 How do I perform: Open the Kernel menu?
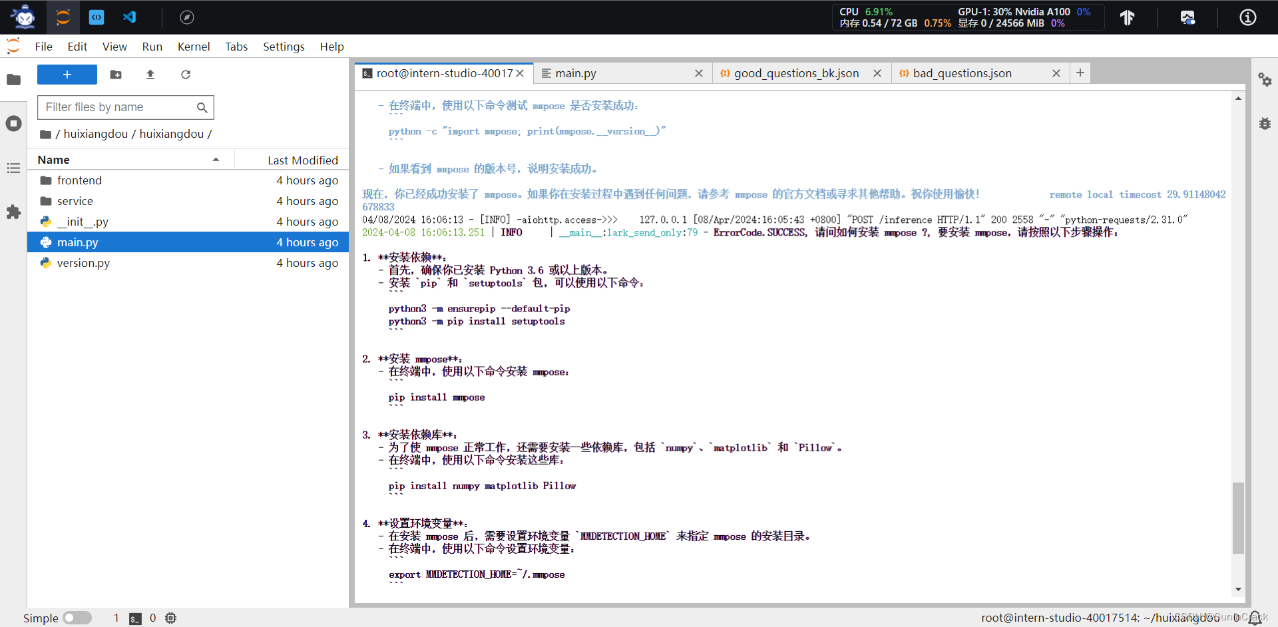pos(194,47)
